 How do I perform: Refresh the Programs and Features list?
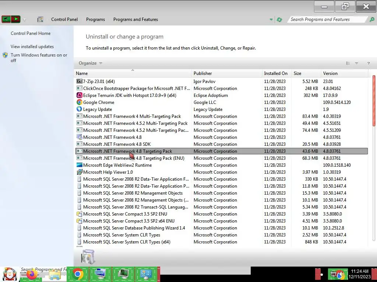coord(279,20)
